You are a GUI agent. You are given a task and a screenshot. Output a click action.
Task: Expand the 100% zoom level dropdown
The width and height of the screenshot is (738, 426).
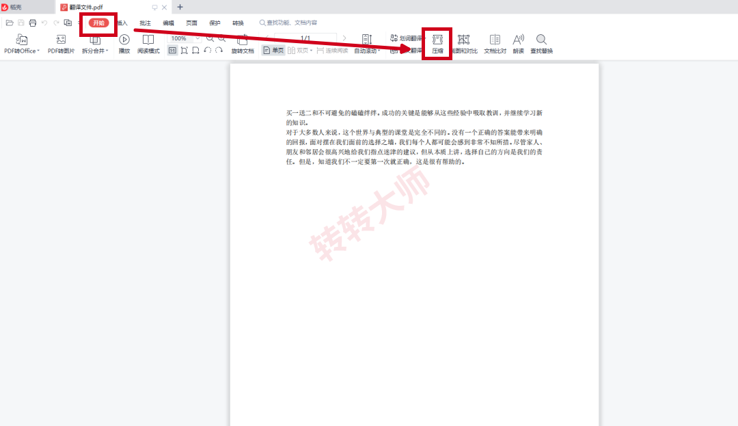coord(197,38)
